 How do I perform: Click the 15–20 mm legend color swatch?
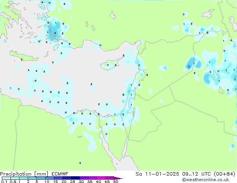pos(58,178)
